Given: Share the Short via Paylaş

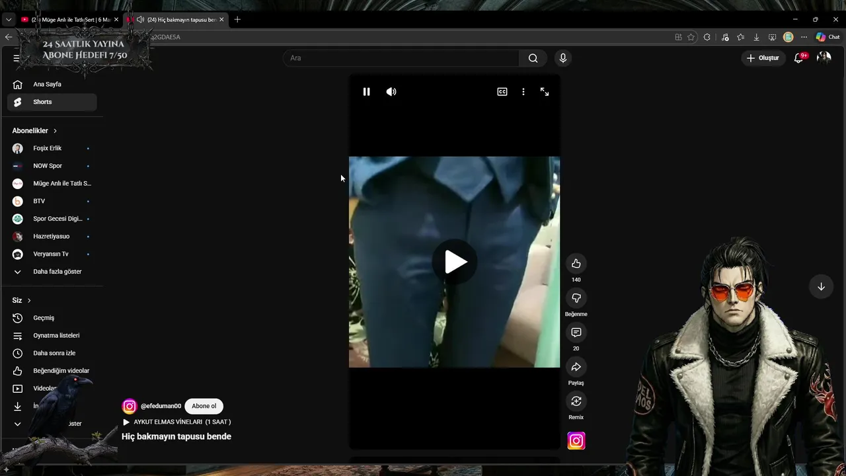Looking at the screenshot, I should [576, 367].
